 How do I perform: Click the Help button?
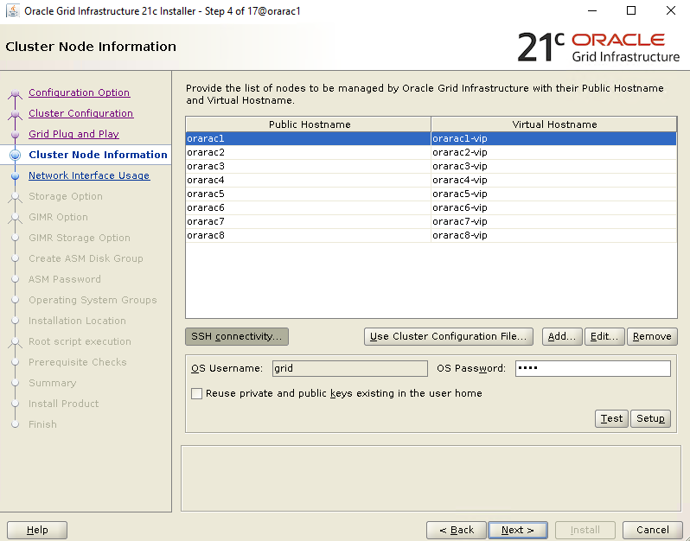37,530
